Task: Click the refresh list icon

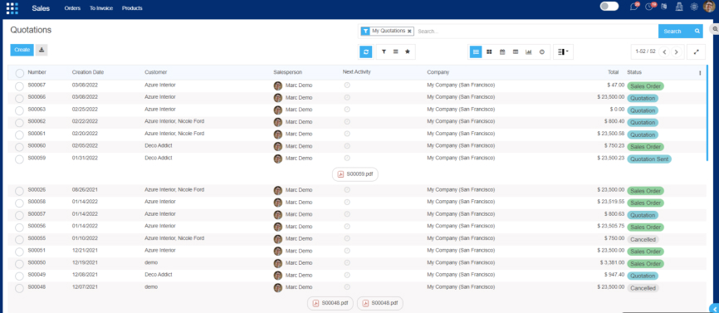Action: pyautogui.click(x=366, y=51)
